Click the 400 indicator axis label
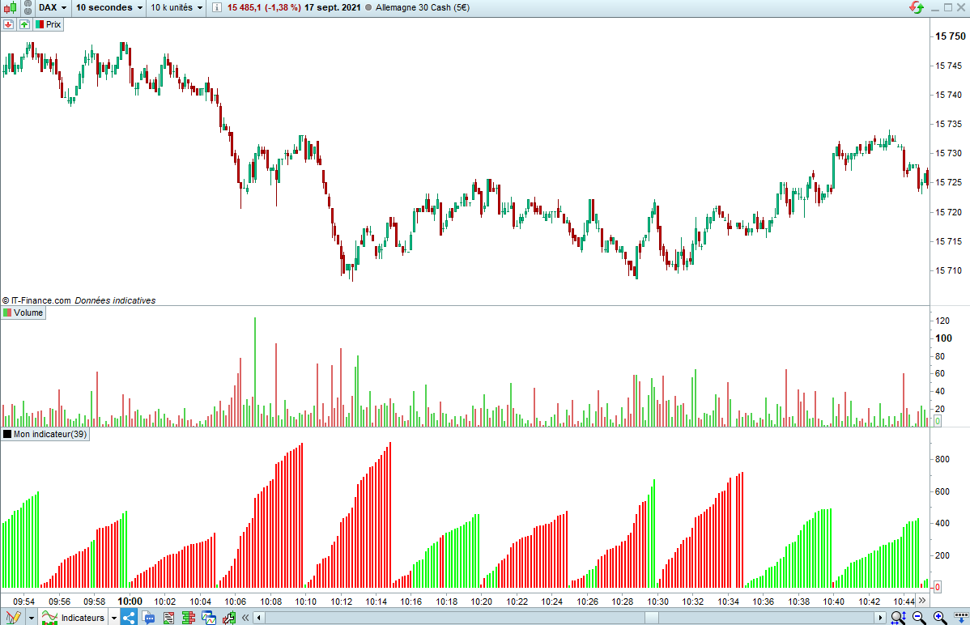 942,523
